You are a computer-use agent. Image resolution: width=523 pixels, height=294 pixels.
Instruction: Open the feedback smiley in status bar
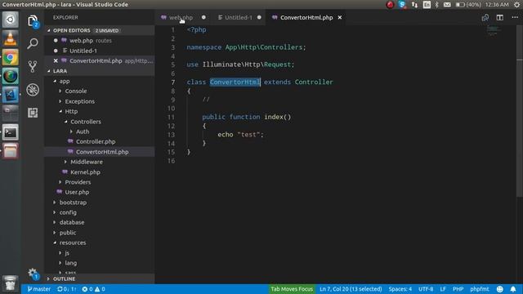(x=499, y=289)
